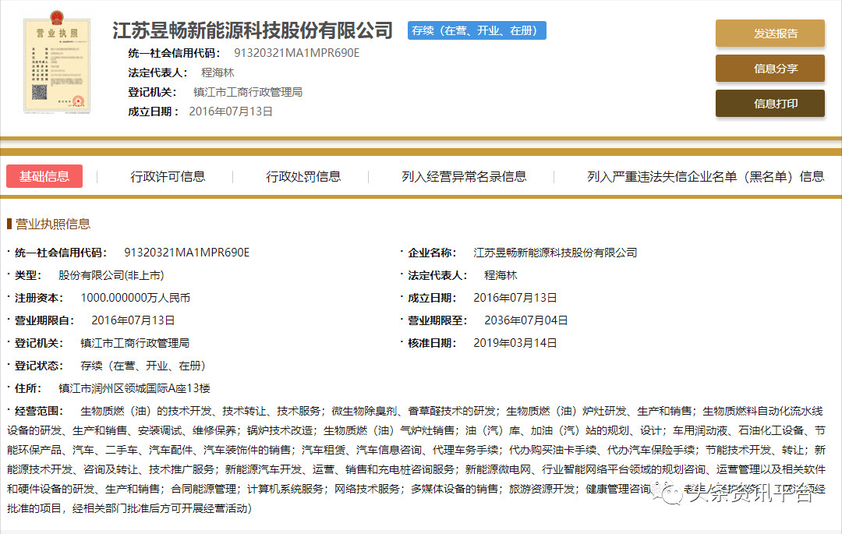Click legal representative 程海林 in the header
Viewport: 842px width, 534px height.
(x=218, y=72)
